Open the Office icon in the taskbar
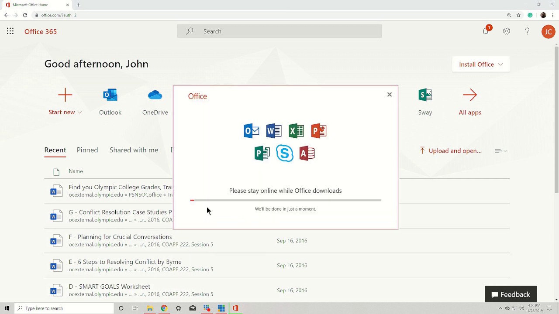Screen dimensions: 559x314 (235, 308)
